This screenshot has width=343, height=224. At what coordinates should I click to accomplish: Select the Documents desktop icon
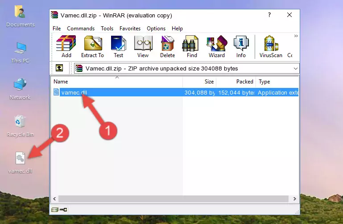point(20,17)
